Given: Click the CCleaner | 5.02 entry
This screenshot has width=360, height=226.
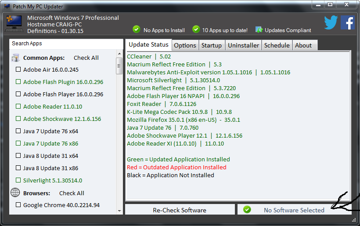Looking at the screenshot, I should pyautogui.click(x=149, y=57).
